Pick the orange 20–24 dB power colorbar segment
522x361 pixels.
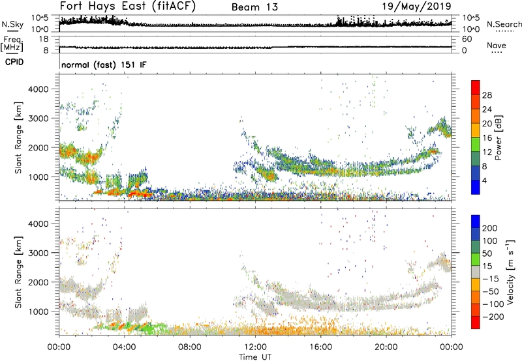coord(476,116)
